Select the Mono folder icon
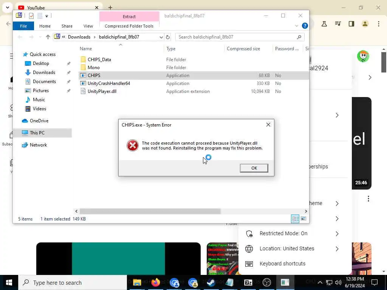This screenshot has height=290, width=387. pos(83,67)
